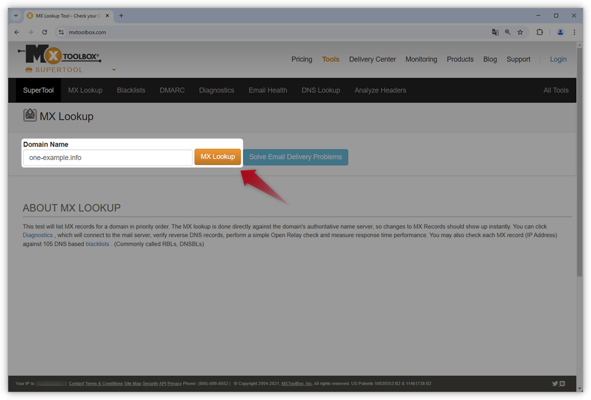Open the browser extensions puzzle icon
This screenshot has width=591, height=400.
540,32
